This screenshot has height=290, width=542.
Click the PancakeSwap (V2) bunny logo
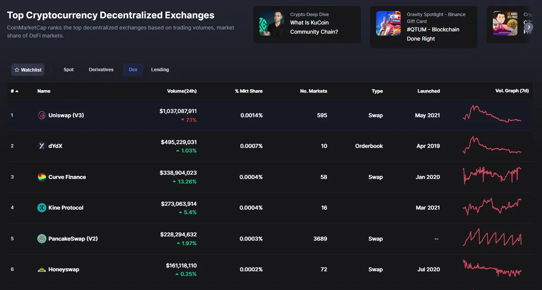[41, 239]
